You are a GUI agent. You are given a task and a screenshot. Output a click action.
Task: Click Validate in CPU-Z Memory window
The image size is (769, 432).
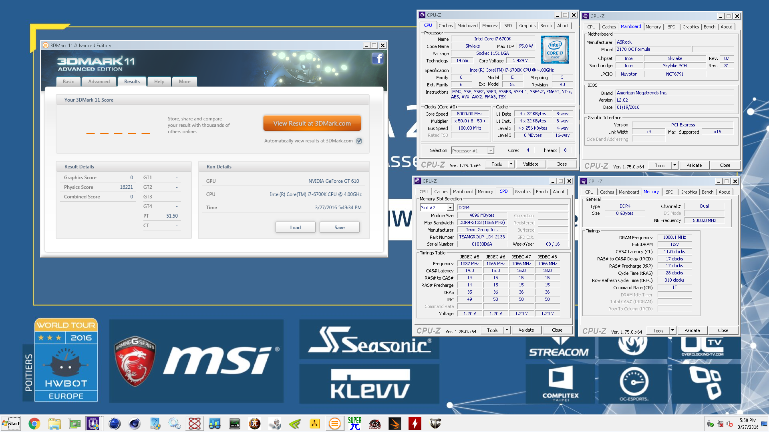coord(692,330)
